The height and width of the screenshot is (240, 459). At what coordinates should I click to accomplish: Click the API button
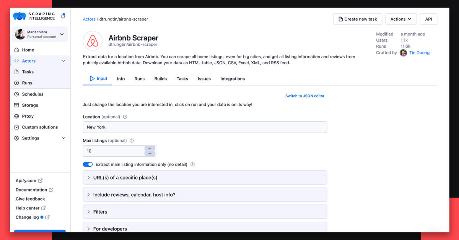428,19
